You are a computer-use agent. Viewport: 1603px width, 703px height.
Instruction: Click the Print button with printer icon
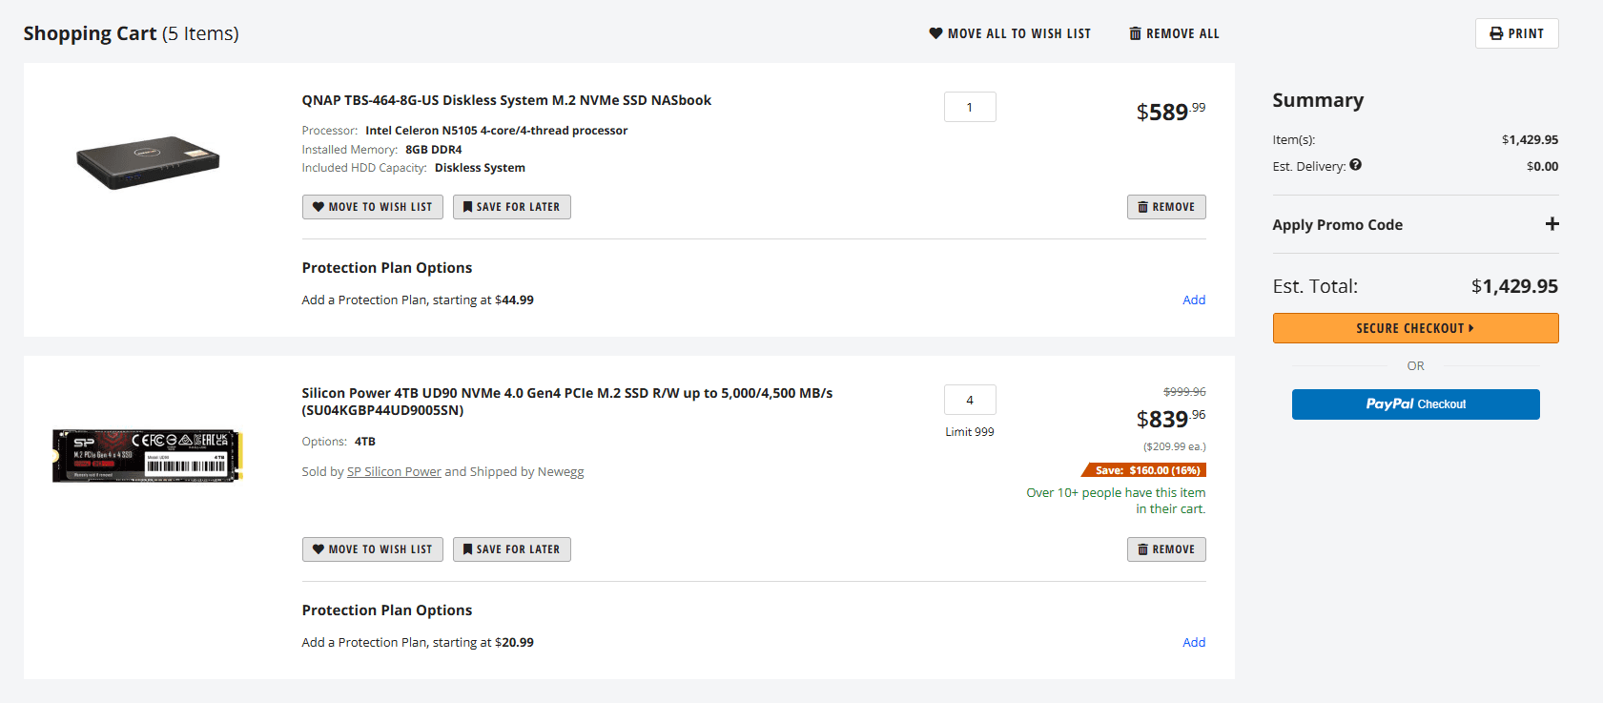click(1516, 33)
